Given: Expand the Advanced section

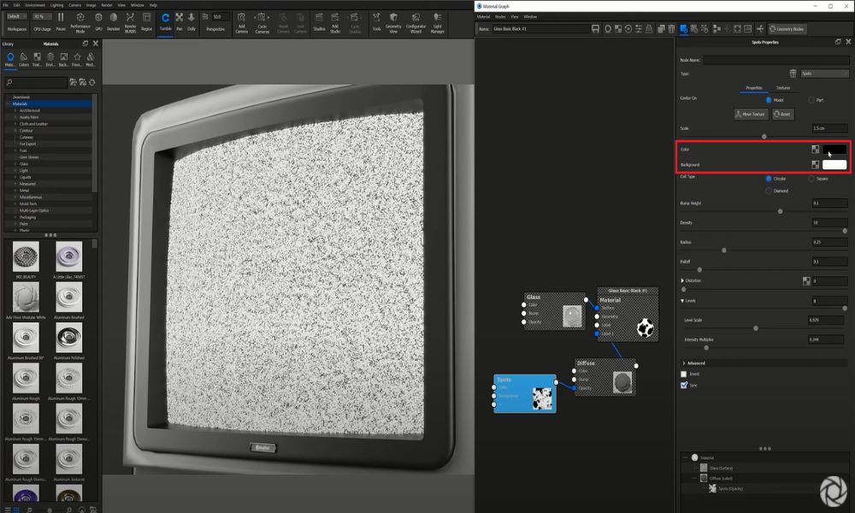Looking at the screenshot, I should point(682,363).
